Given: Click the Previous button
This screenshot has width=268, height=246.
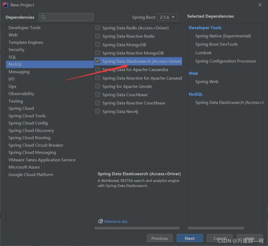Looking at the screenshot, I should click(x=160, y=238).
